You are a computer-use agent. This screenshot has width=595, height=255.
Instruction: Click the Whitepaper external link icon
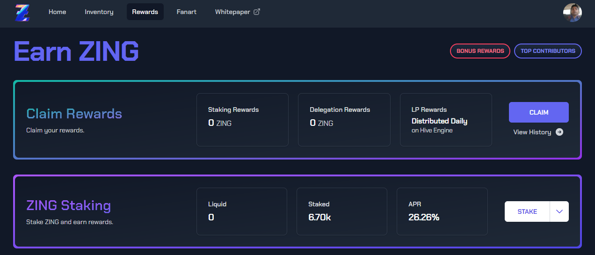257,12
